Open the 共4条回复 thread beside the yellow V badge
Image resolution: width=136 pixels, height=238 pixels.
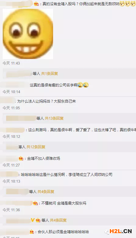click(x=58, y=220)
